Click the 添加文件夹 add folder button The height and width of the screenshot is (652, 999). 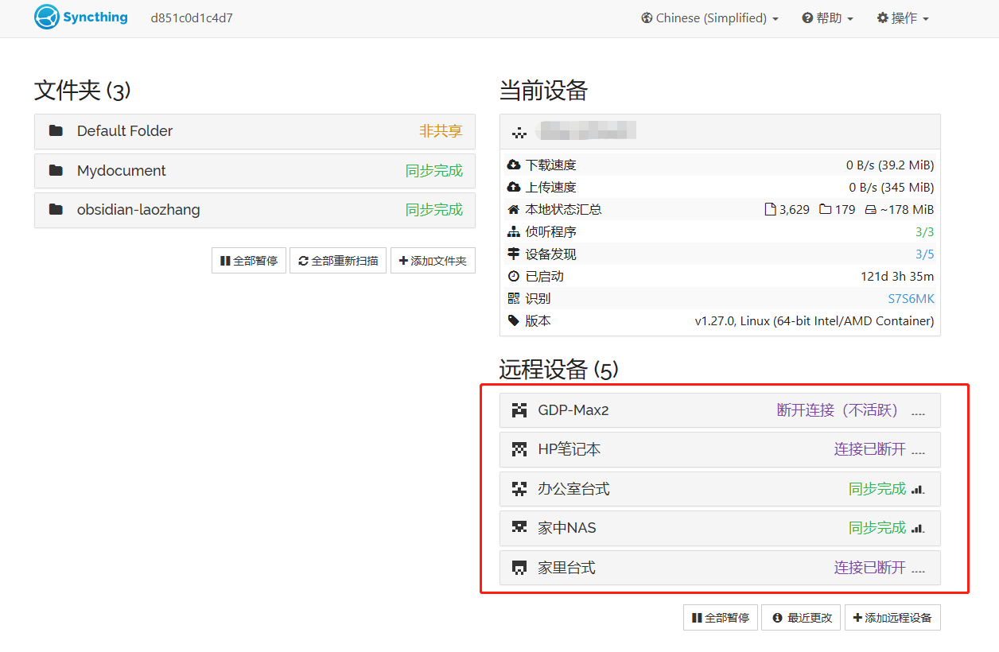(x=433, y=260)
